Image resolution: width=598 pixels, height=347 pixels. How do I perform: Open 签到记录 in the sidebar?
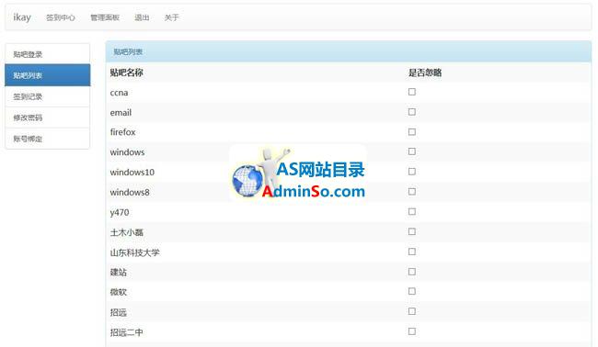pos(48,96)
